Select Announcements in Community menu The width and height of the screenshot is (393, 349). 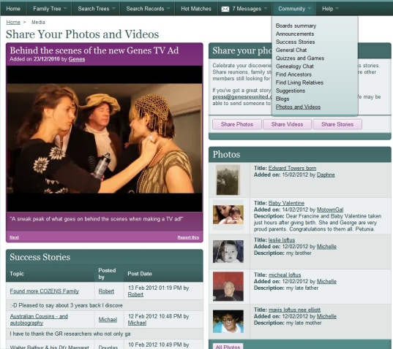coord(295,34)
